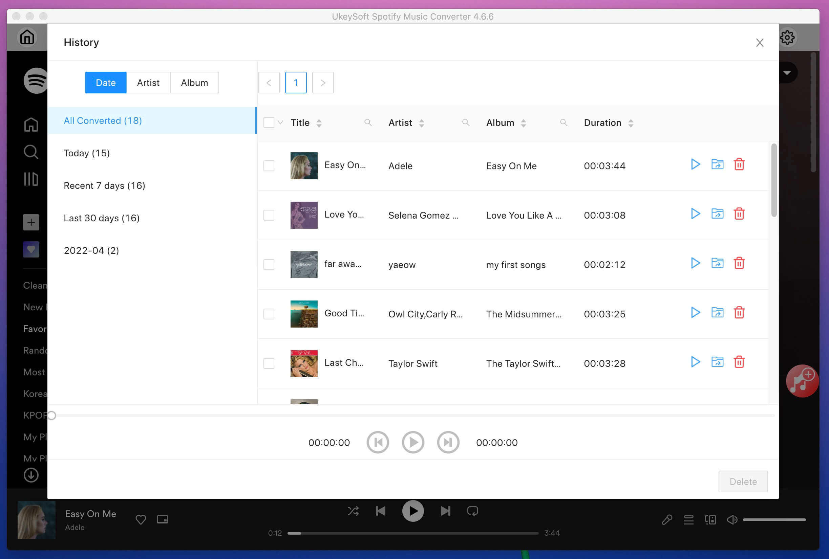Screen dimensions: 829x559
Task: Skip to previous in History preview player
Action: pos(378,442)
